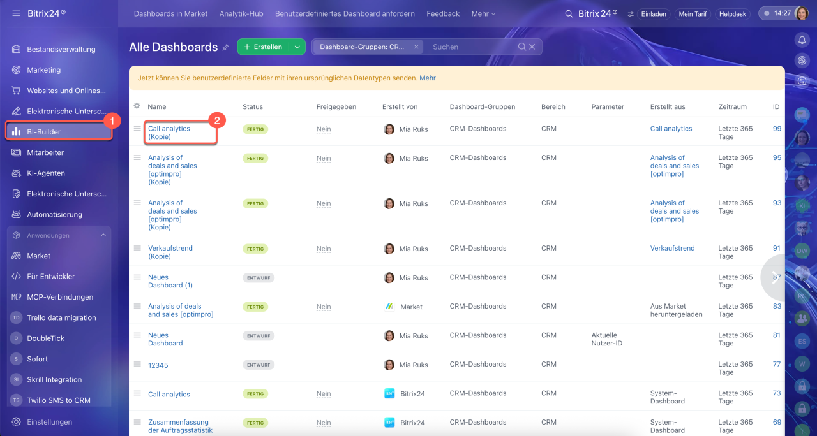This screenshot has height=436, width=817.
Task: Collapse the Anwendungen sidebar section
Action: coord(103,235)
